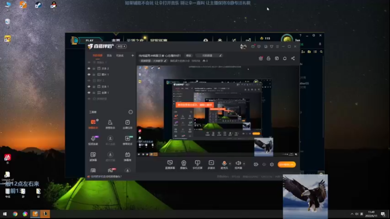Mute the microphone

click(224, 164)
